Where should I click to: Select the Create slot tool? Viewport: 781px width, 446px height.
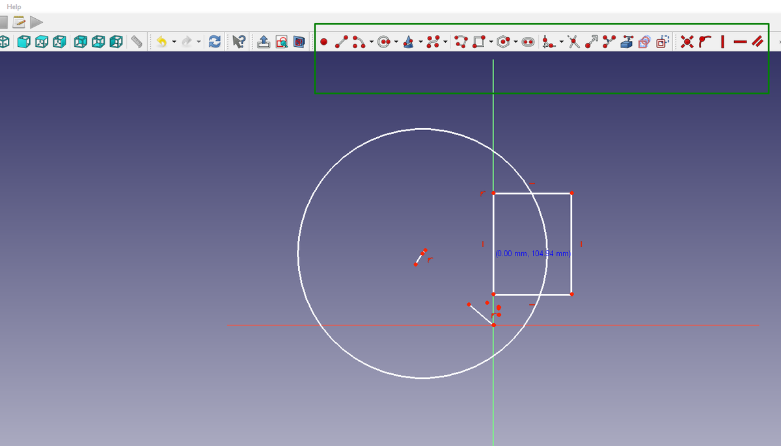click(528, 42)
